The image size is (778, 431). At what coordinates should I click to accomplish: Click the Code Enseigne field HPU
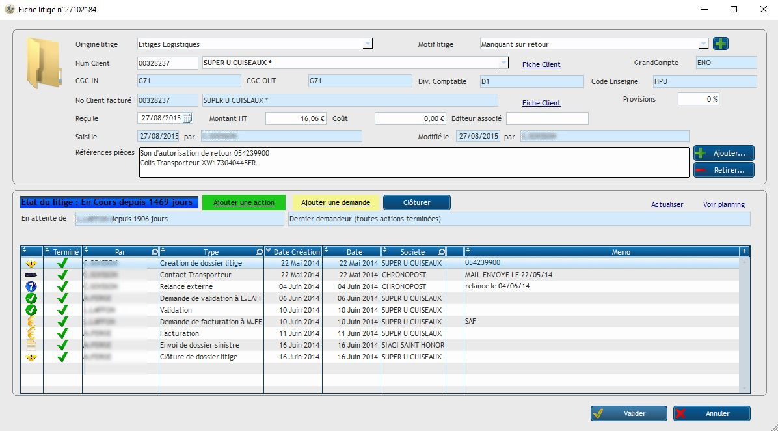(704, 81)
